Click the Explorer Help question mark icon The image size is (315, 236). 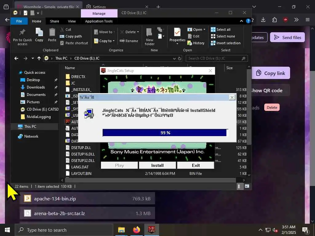[248, 21]
